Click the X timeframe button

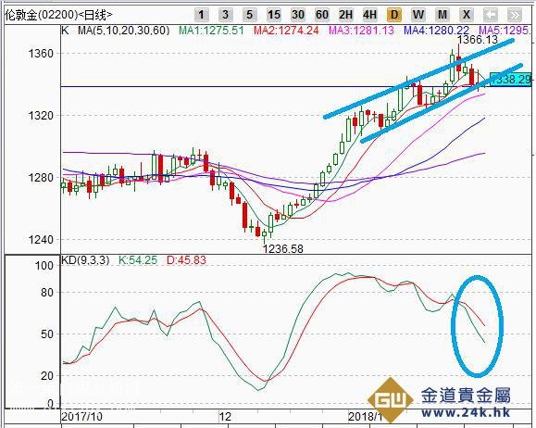click(467, 15)
